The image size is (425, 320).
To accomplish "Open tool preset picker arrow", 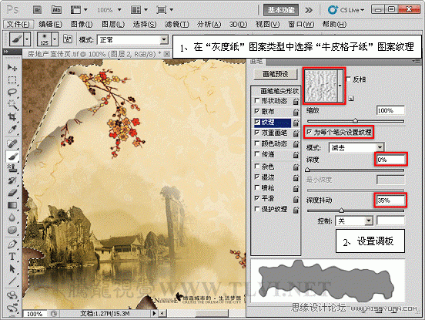I will (27, 39).
